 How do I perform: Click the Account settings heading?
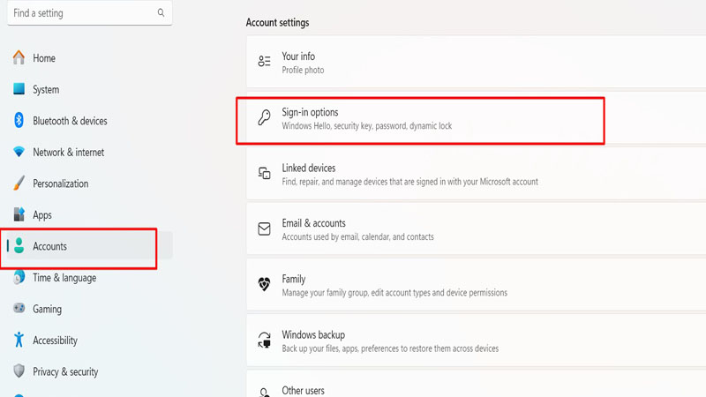[277, 23]
